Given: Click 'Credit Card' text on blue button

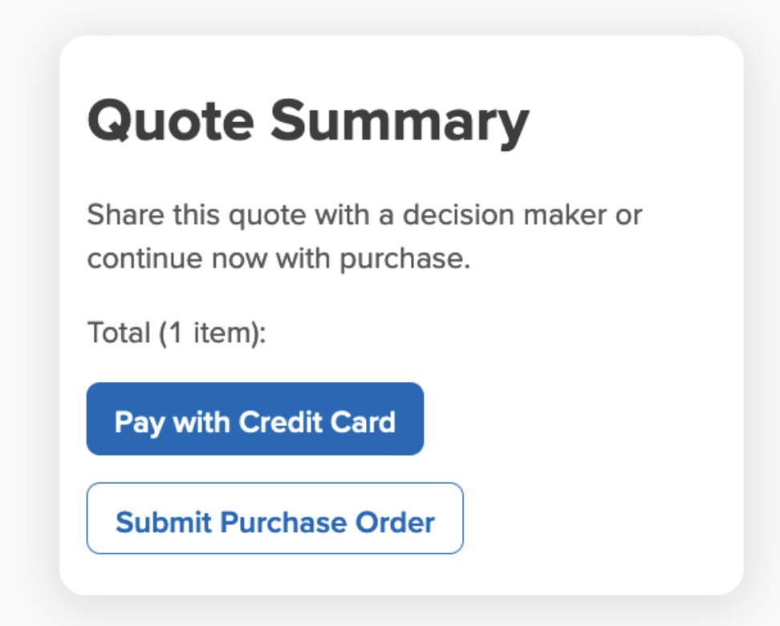Looking at the screenshot, I should (317, 422).
